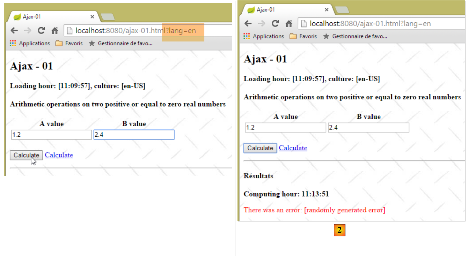Open a new tab in the right browser

point(342,10)
